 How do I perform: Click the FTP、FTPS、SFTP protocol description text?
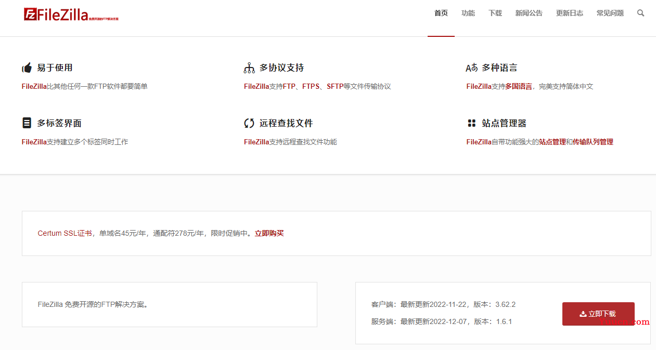click(x=317, y=86)
